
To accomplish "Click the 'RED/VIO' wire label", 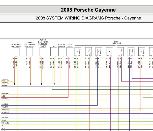I will click(x=5, y=118).
